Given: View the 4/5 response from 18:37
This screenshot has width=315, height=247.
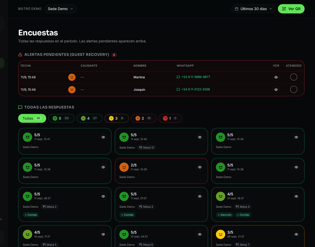Looking at the screenshot, I should point(296,196).
